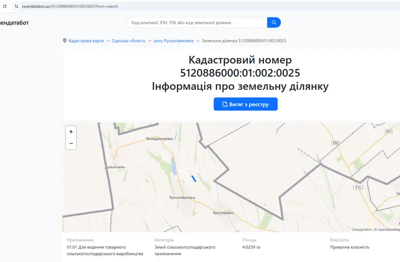The height and width of the screenshot is (262, 400).
Task: Zoom in the map with plus button
Action: tap(71, 132)
